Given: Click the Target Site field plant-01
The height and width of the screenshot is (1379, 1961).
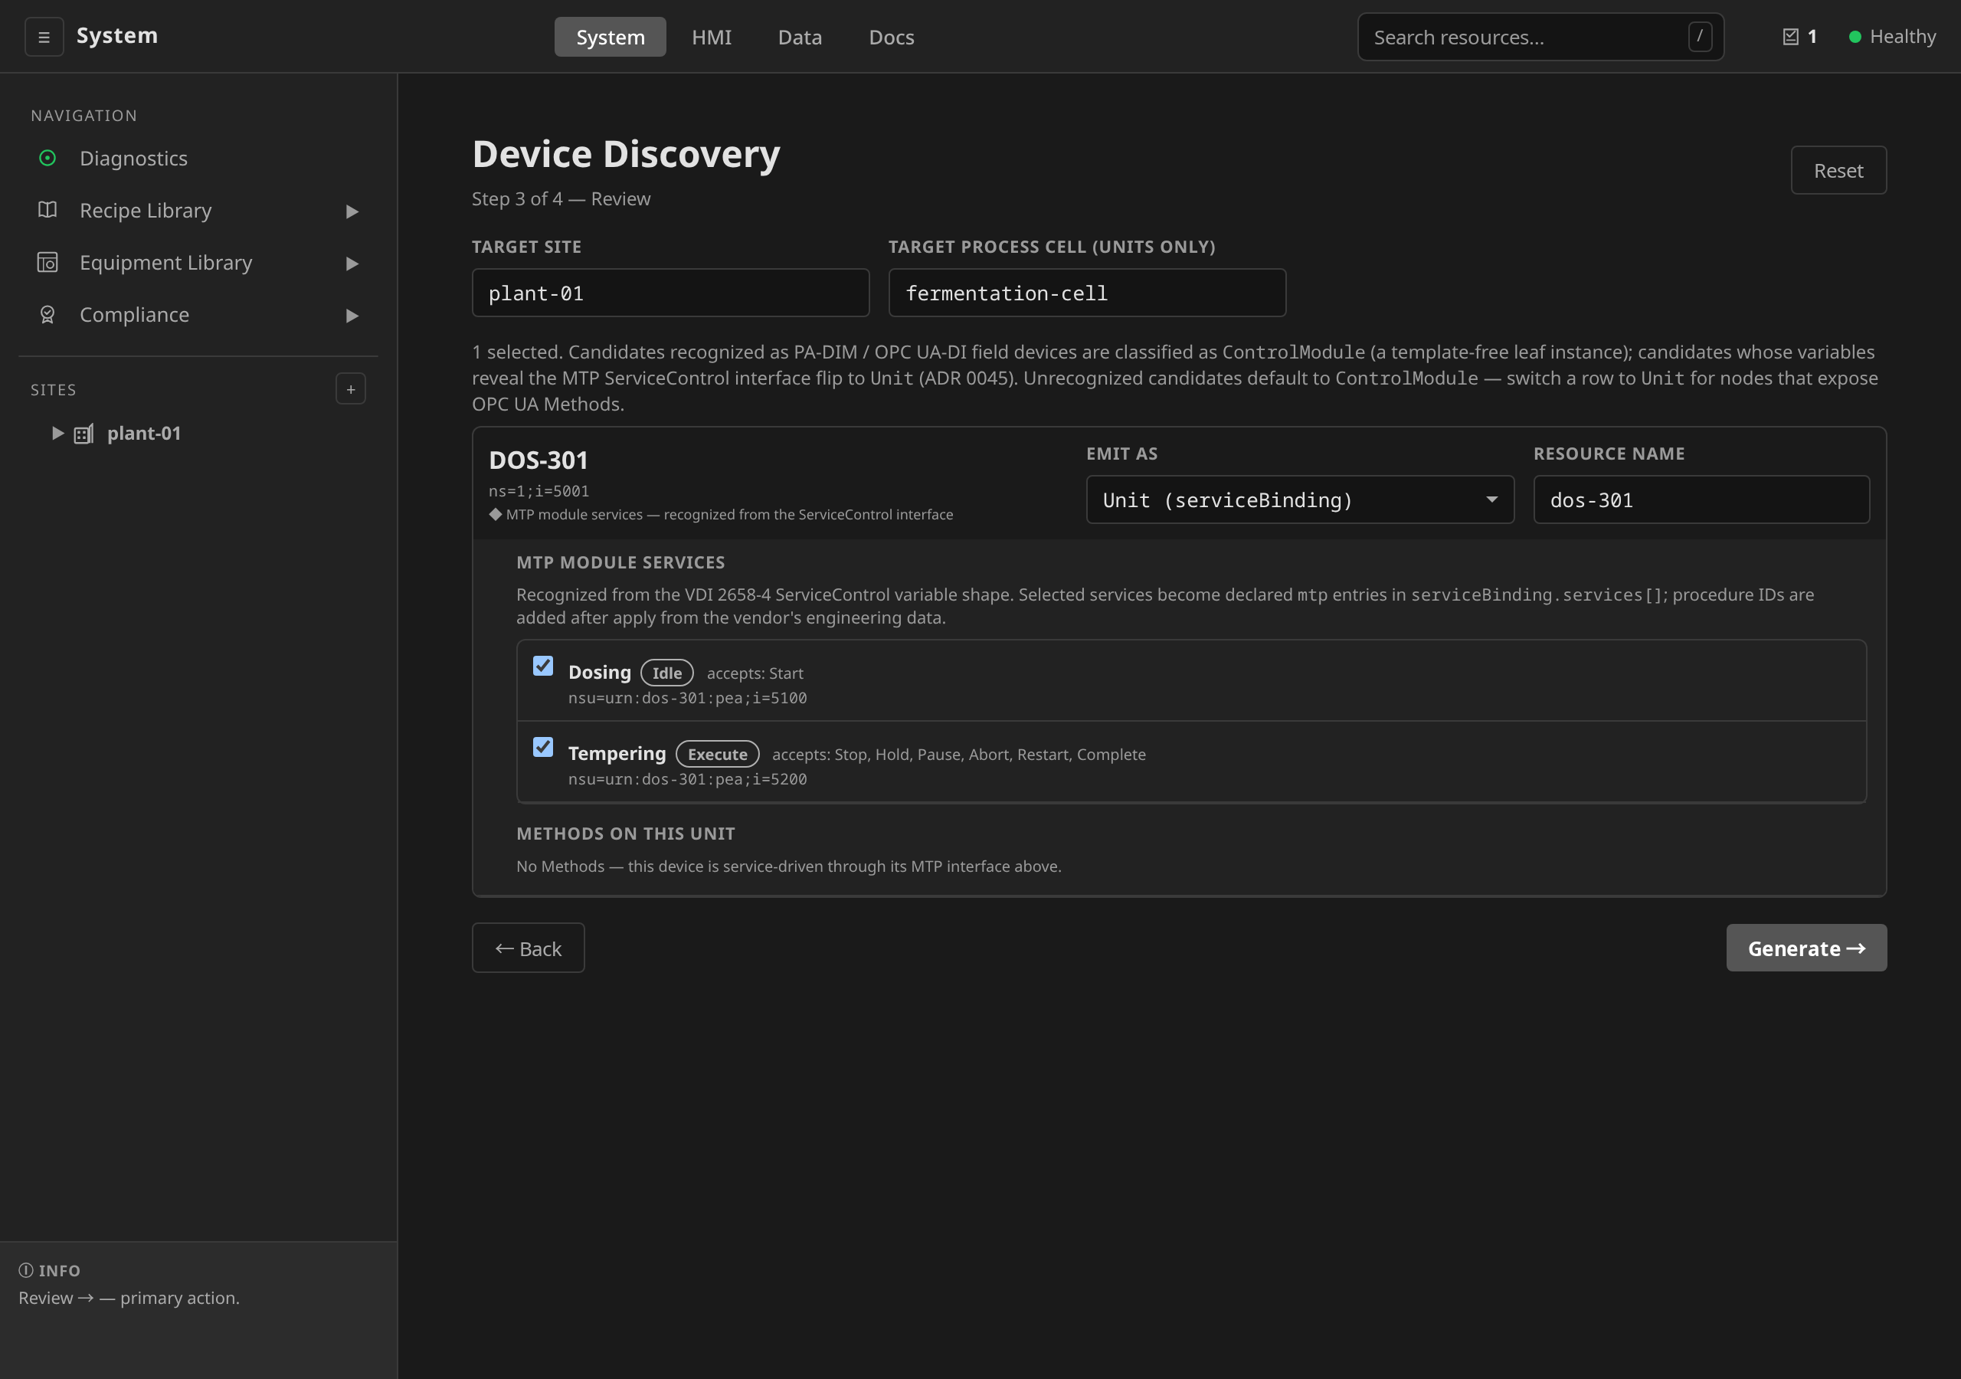Looking at the screenshot, I should (x=670, y=293).
